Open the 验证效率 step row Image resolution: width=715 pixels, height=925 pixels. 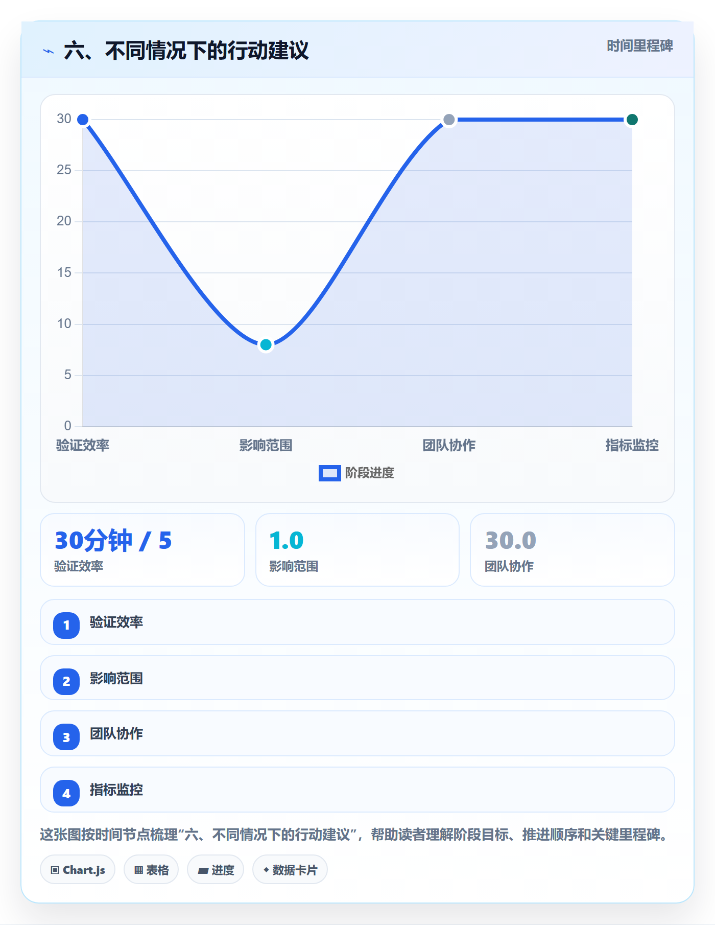point(357,622)
